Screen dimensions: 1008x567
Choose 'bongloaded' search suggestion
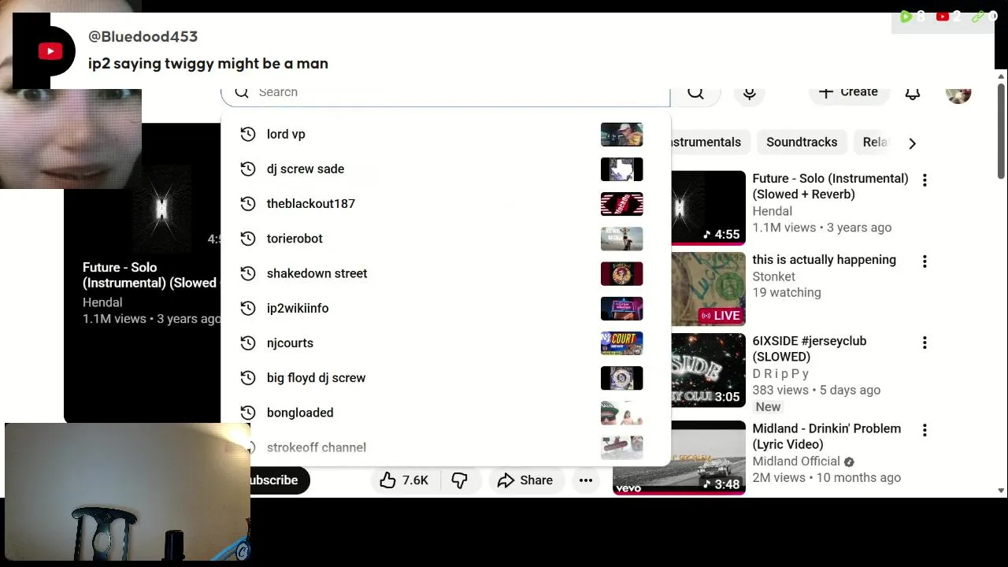pyautogui.click(x=446, y=413)
